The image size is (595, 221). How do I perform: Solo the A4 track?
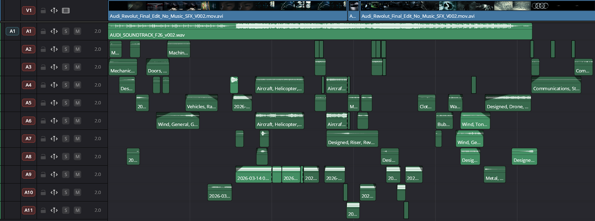66,85
